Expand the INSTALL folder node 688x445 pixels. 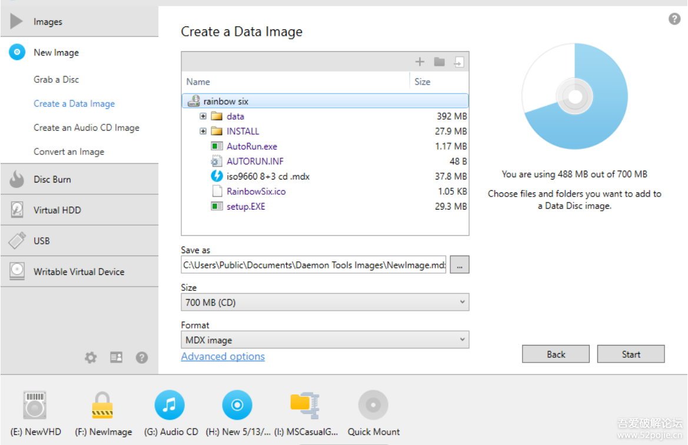[202, 131]
